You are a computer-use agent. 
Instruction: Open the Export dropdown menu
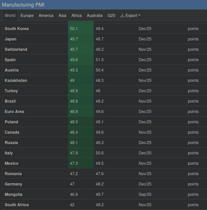(130, 15)
